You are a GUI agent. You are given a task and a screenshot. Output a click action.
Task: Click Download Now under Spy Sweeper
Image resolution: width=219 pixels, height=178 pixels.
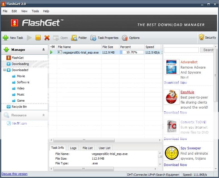click(175, 165)
